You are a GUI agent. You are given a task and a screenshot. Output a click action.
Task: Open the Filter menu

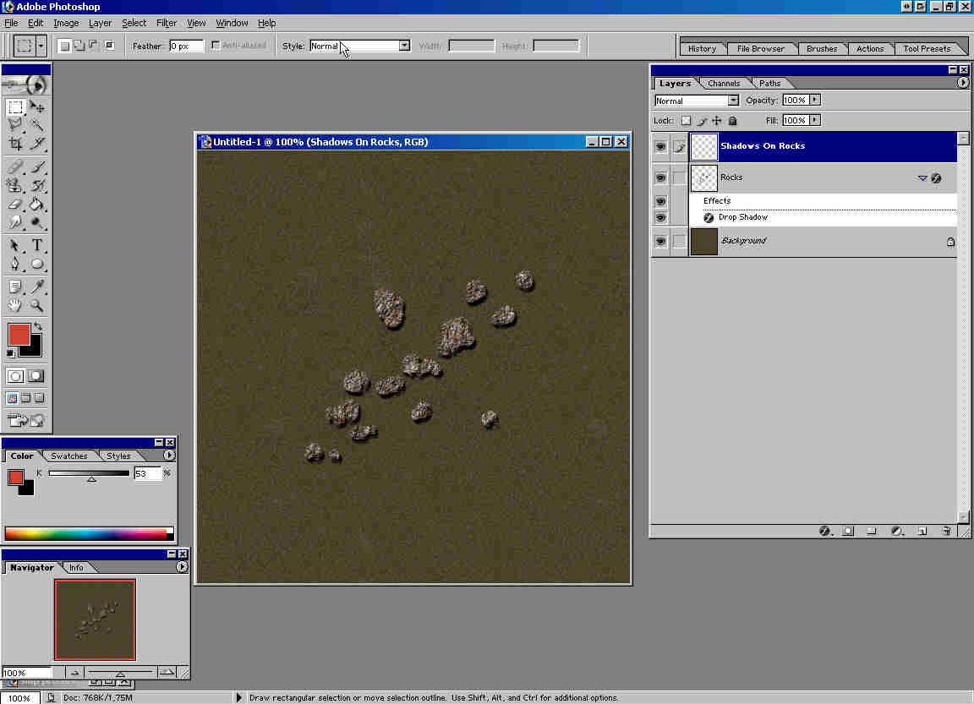coord(167,23)
